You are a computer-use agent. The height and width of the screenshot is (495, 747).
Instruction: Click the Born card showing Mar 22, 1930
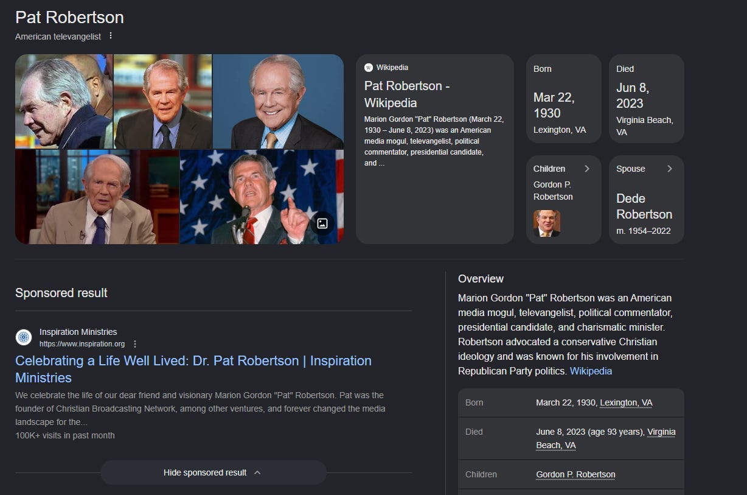point(564,99)
